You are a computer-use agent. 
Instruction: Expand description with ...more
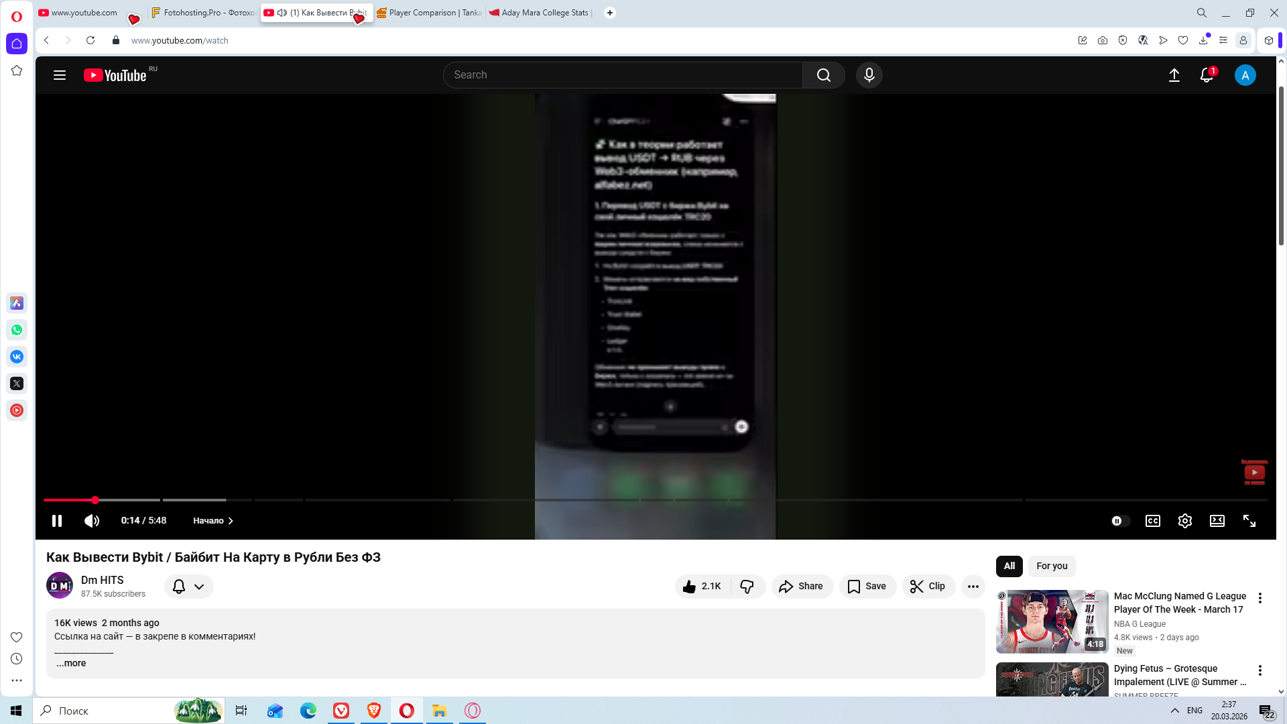click(71, 663)
